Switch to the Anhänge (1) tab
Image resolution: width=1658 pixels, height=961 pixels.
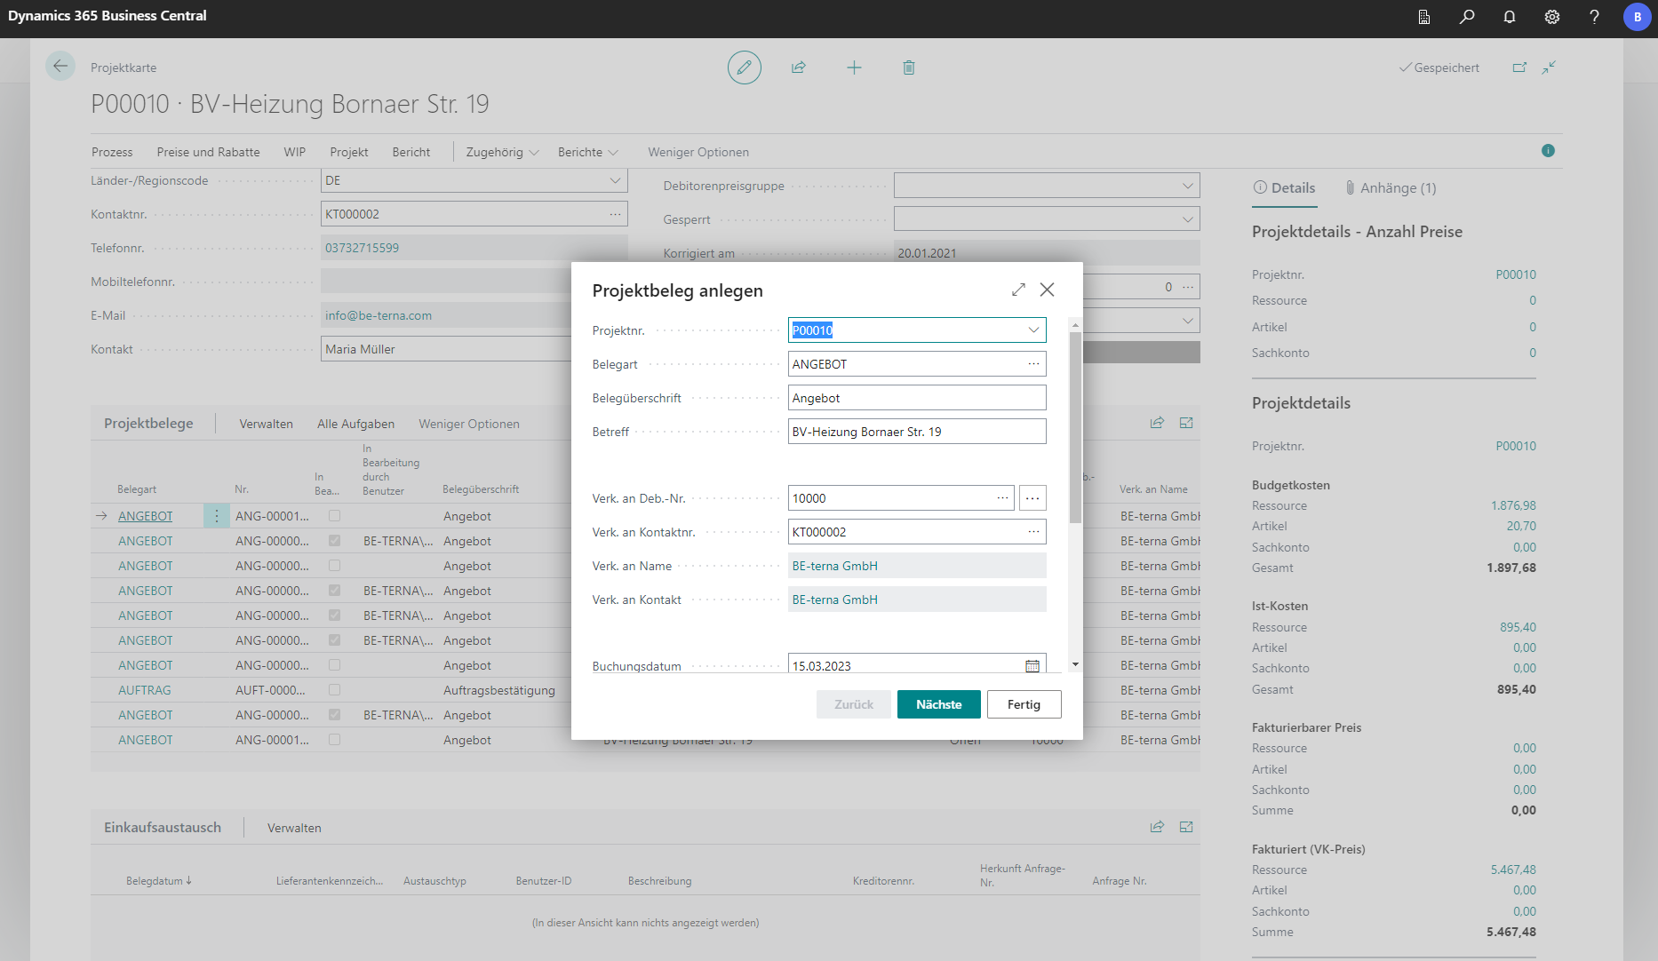point(1391,188)
